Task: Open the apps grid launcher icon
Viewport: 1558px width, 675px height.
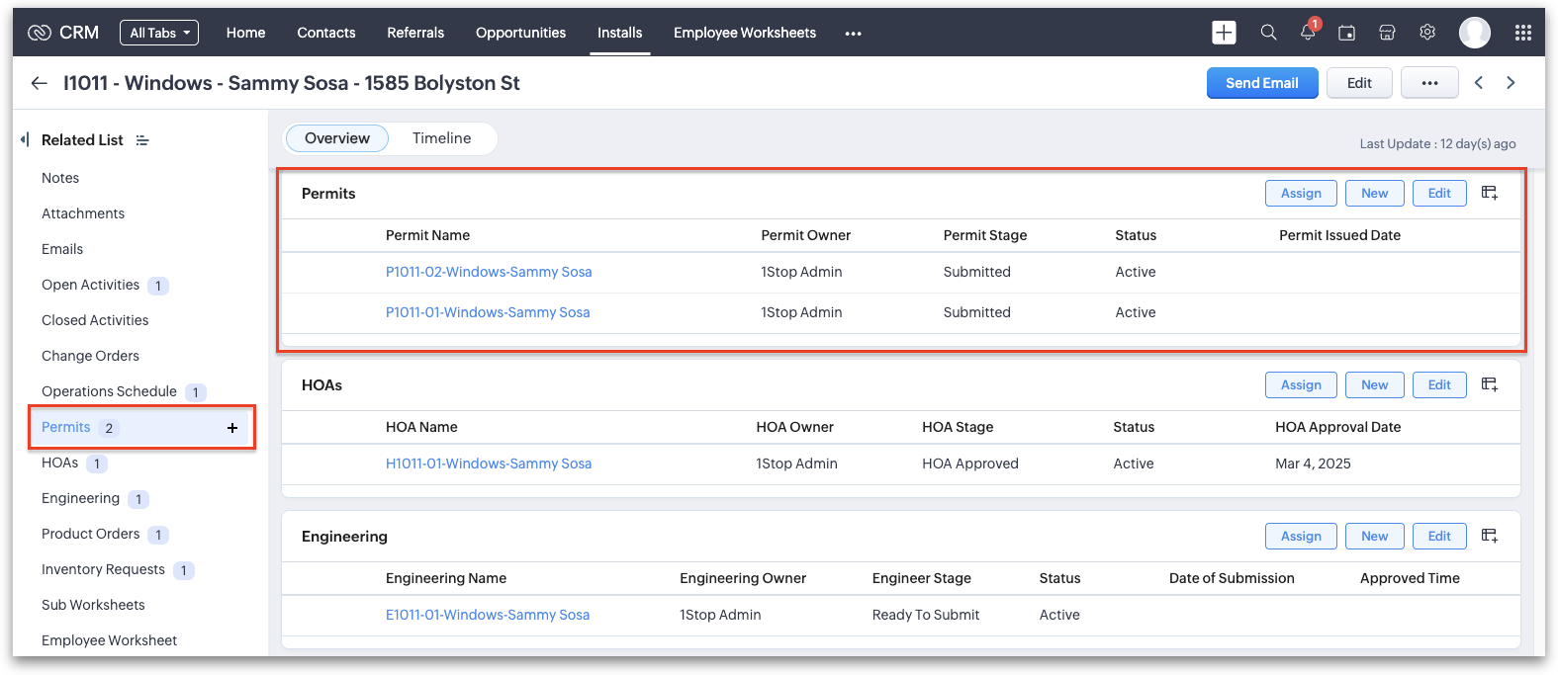Action: (1523, 33)
